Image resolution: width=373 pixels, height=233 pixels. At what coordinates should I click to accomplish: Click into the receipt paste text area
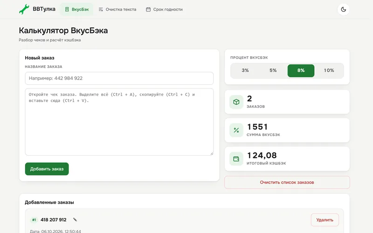[119, 122]
